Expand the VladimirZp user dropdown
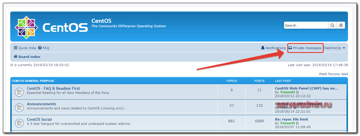The width and height of the screenshot is (360, 136). click(x=334, y=48)
